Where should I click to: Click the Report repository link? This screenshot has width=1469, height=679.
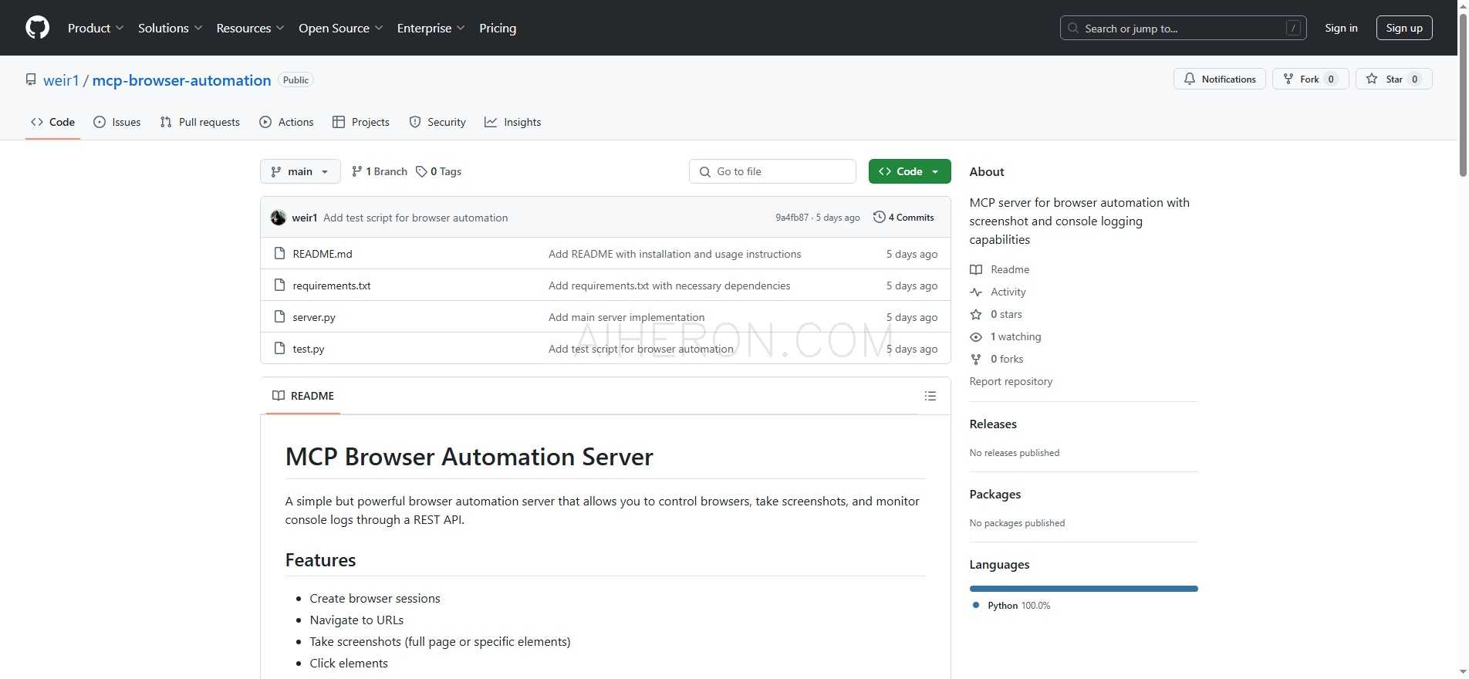click(1011, 381)
